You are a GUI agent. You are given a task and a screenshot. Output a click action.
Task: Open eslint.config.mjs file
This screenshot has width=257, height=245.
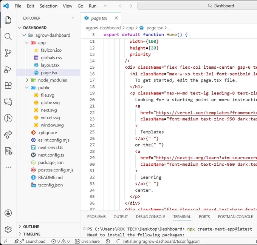coord(54,140)
